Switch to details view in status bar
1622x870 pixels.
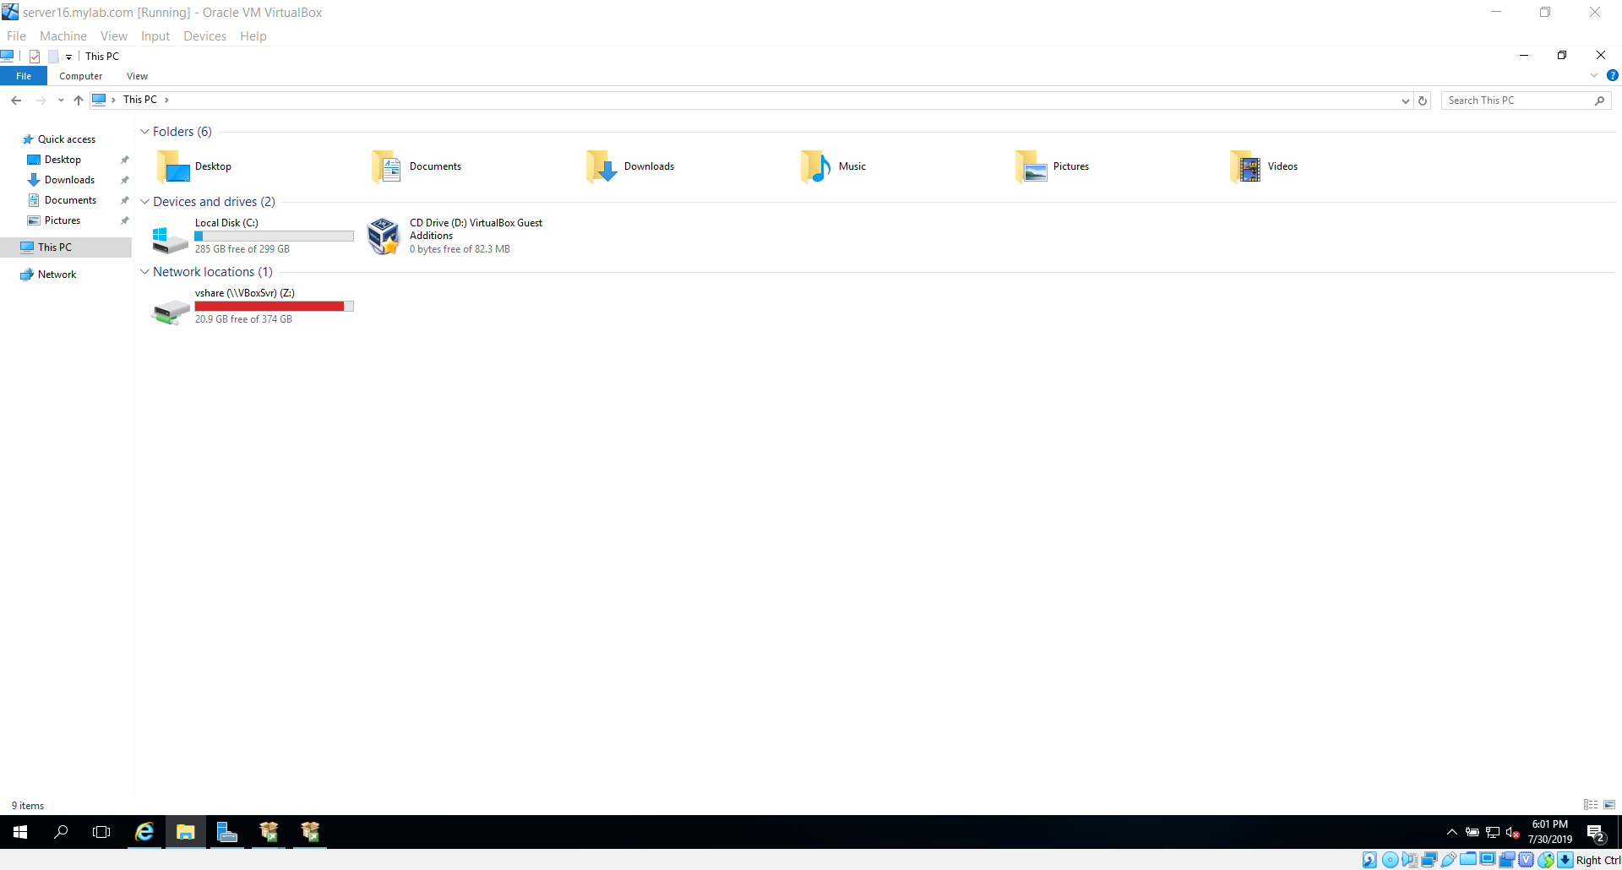pos(1591,805)
